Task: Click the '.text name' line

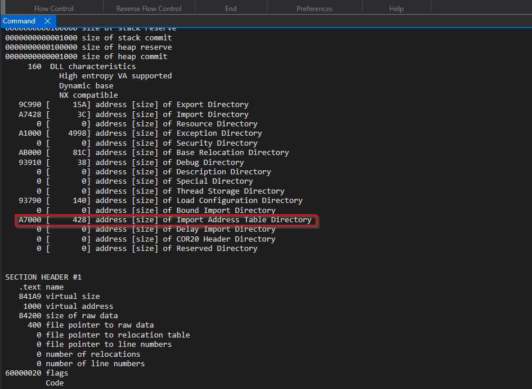Action: (x=41, y=287)
